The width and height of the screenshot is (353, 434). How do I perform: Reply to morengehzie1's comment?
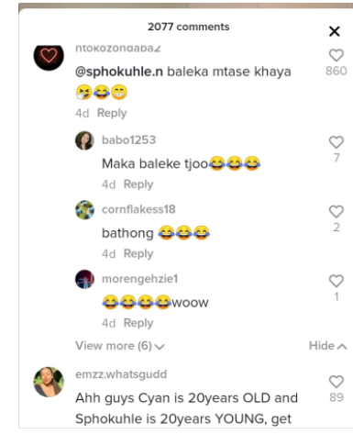(138, 323)
